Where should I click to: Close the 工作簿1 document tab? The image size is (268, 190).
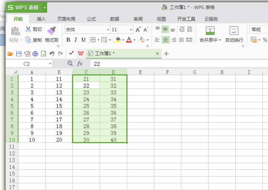click(157, 54)
